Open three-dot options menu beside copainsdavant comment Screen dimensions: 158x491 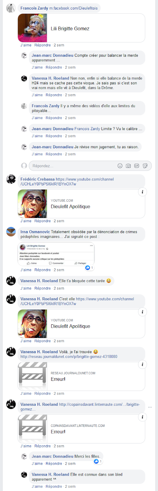coord(150,407)
